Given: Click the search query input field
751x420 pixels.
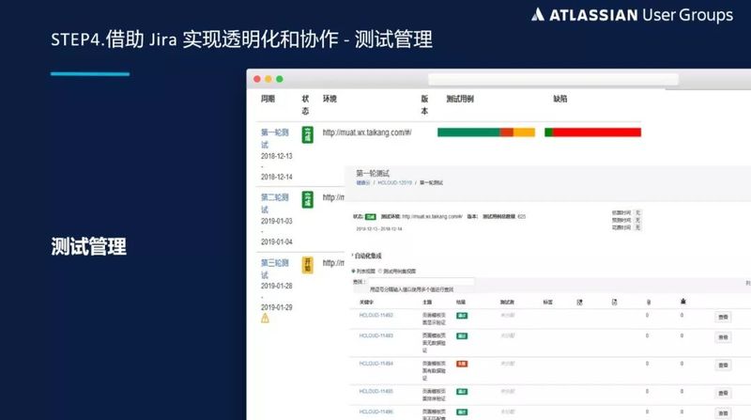Looking at the screenshot, I should pyautogui.click(x=421, y=282).
